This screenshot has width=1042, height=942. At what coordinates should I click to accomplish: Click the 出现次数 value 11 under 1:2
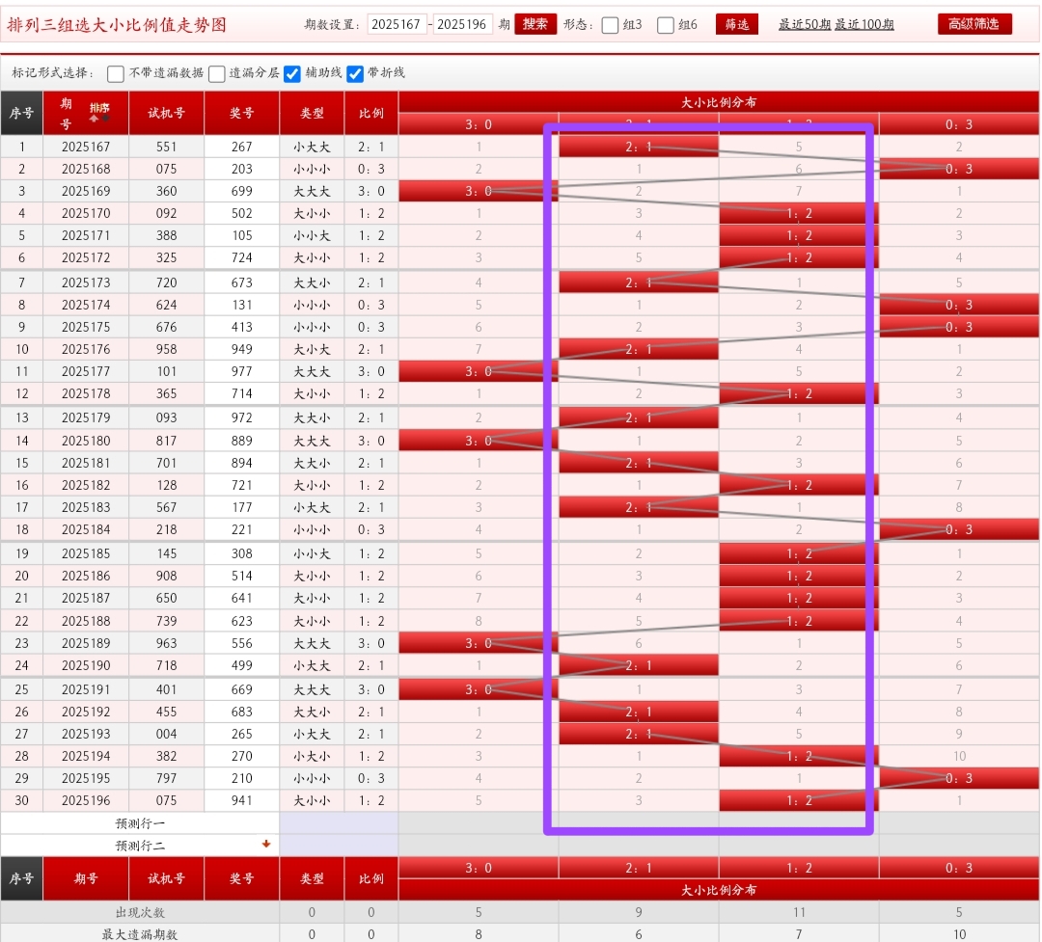point(799,913)
